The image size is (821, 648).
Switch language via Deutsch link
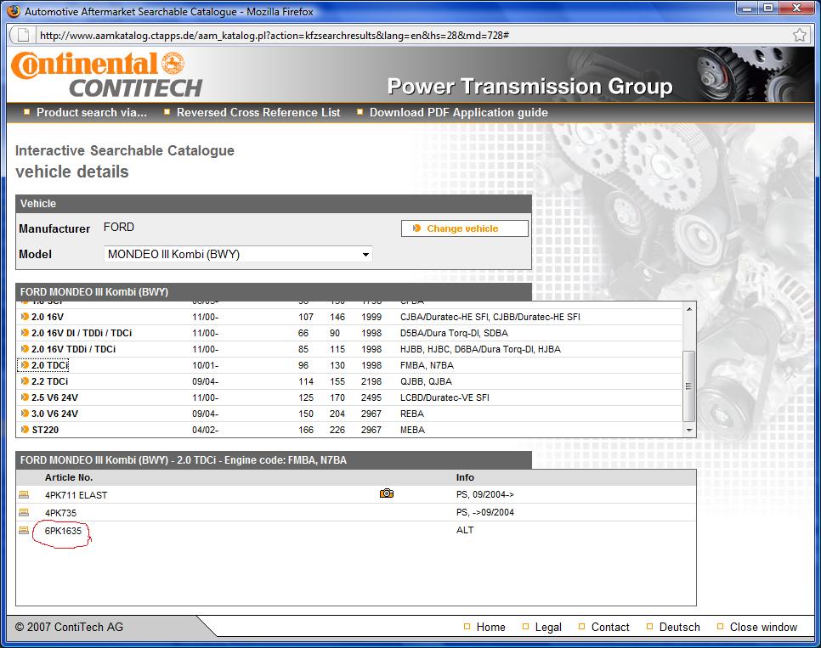tap(679, 627)
